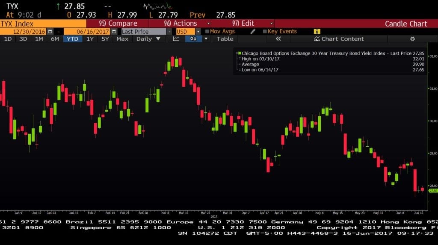This screenshot has width=438, height=245.
Task: Open Chart Content panel
Action: pos(339,39)
